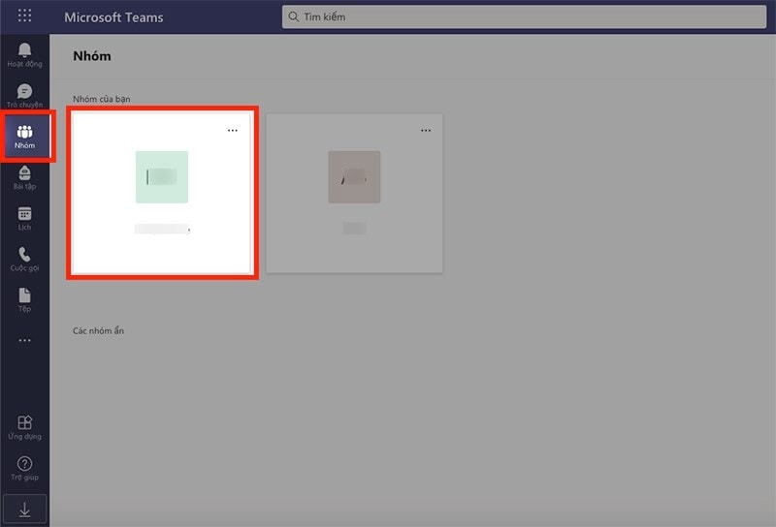The image size is (776, 527).
Task: Click the Nhóm page heading
Action: coord(92,56)
